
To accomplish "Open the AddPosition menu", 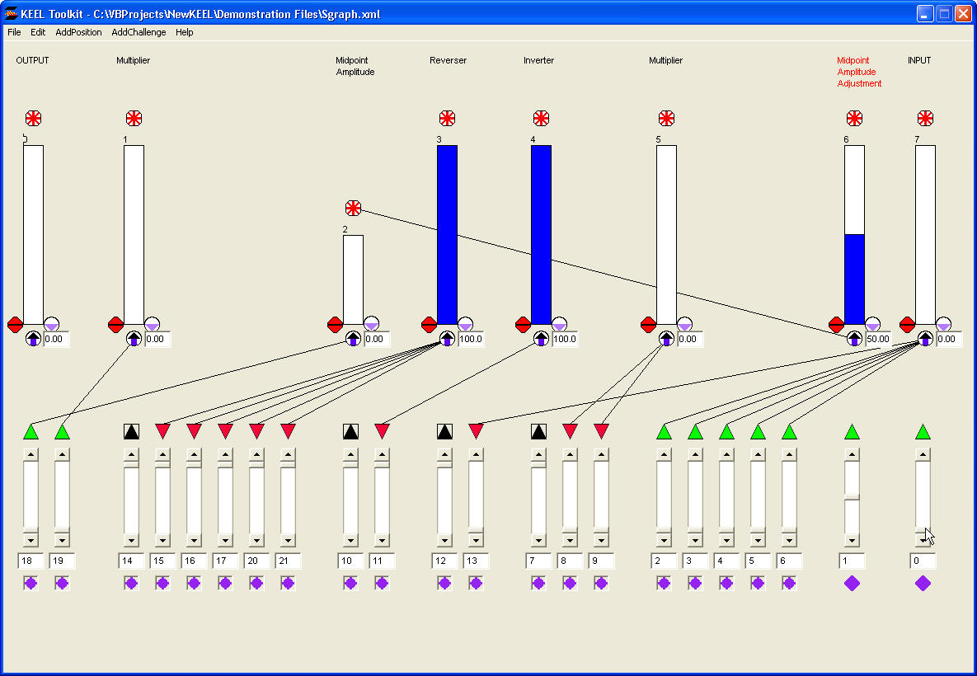I will click(78, 32).
